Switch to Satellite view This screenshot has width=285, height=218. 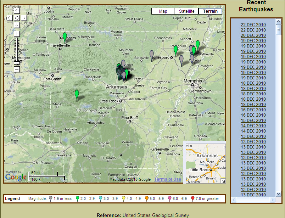click(186, 11)
